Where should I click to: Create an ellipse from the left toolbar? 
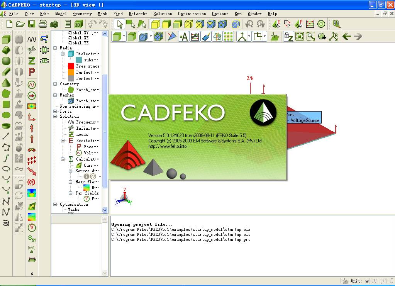pyautogui.click(x=6, y=115)
